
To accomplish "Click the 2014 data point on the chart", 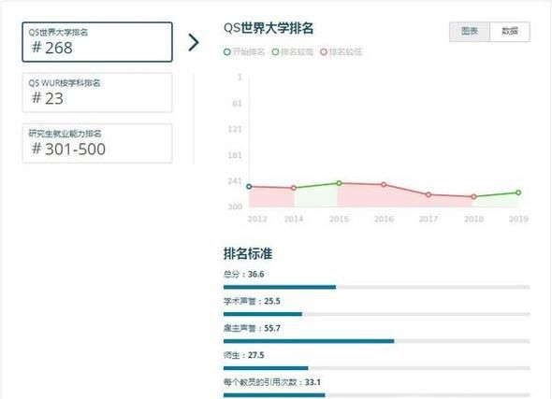I will click(x=294, y=188).
